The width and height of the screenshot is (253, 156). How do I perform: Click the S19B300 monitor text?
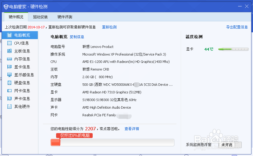coord(109,100)
